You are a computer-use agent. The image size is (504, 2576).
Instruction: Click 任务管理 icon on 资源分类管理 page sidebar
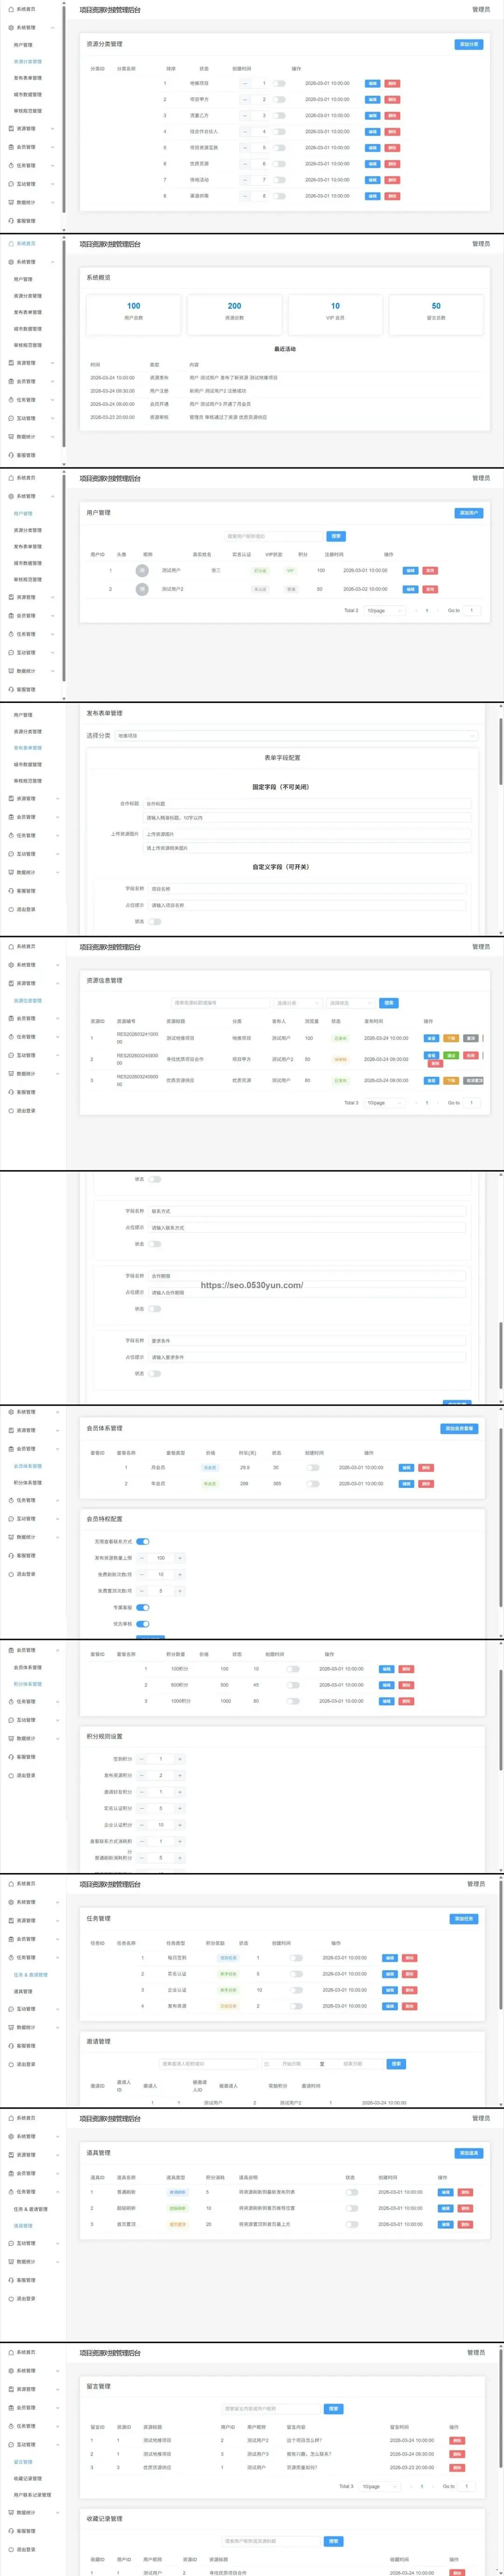(11, 165)
